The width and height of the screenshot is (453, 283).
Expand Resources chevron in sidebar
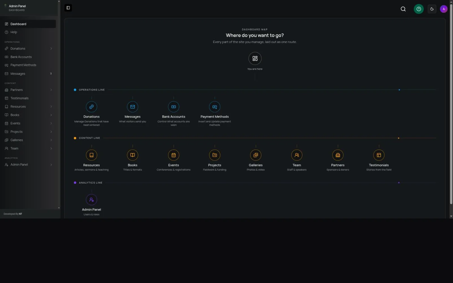coord(51,107)
